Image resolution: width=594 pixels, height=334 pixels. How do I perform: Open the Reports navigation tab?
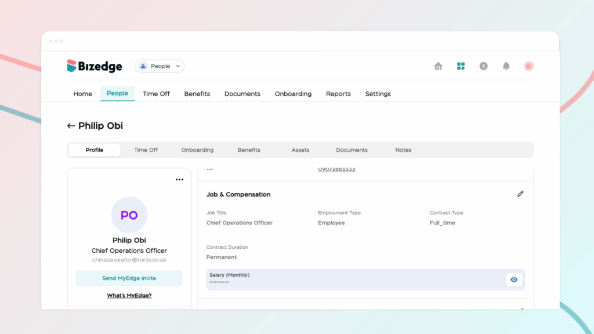[x=338, y=94]
